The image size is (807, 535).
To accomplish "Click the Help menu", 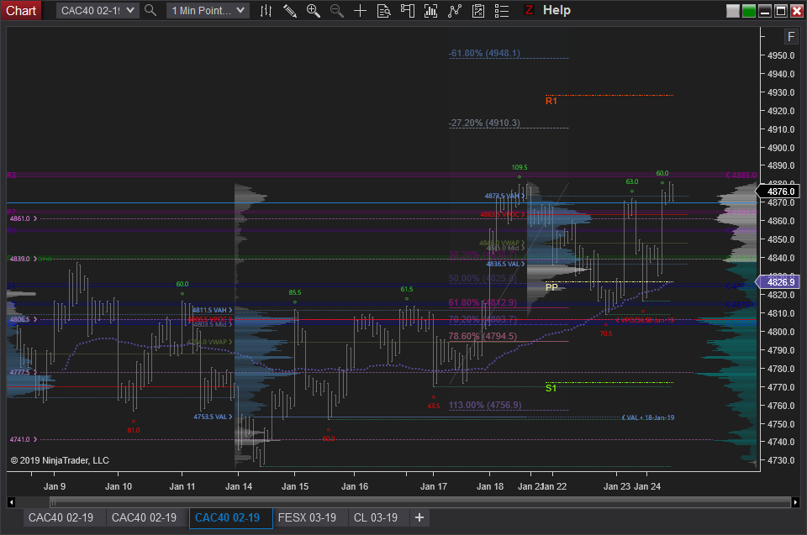I will (x=556, y=10).
